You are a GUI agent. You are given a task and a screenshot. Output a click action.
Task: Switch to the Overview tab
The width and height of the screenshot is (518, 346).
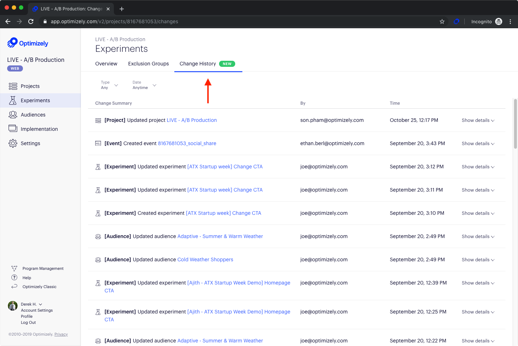point(106,64)
